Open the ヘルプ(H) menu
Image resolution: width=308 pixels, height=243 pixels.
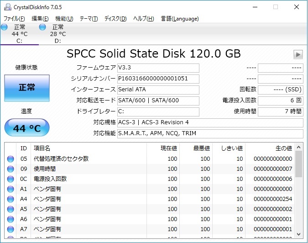point(143,19)
